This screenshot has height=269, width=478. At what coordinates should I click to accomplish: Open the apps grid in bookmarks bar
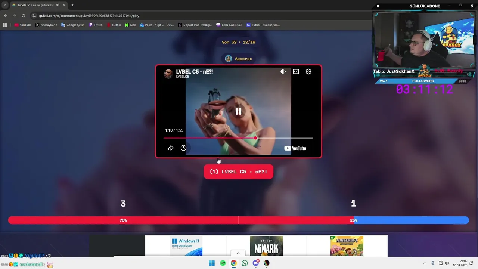(5, 25)
